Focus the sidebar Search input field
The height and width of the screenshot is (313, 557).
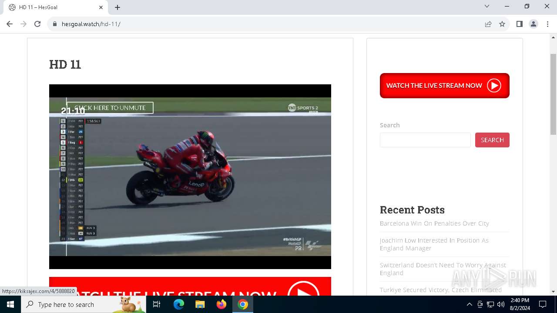(x=425, y=140)
